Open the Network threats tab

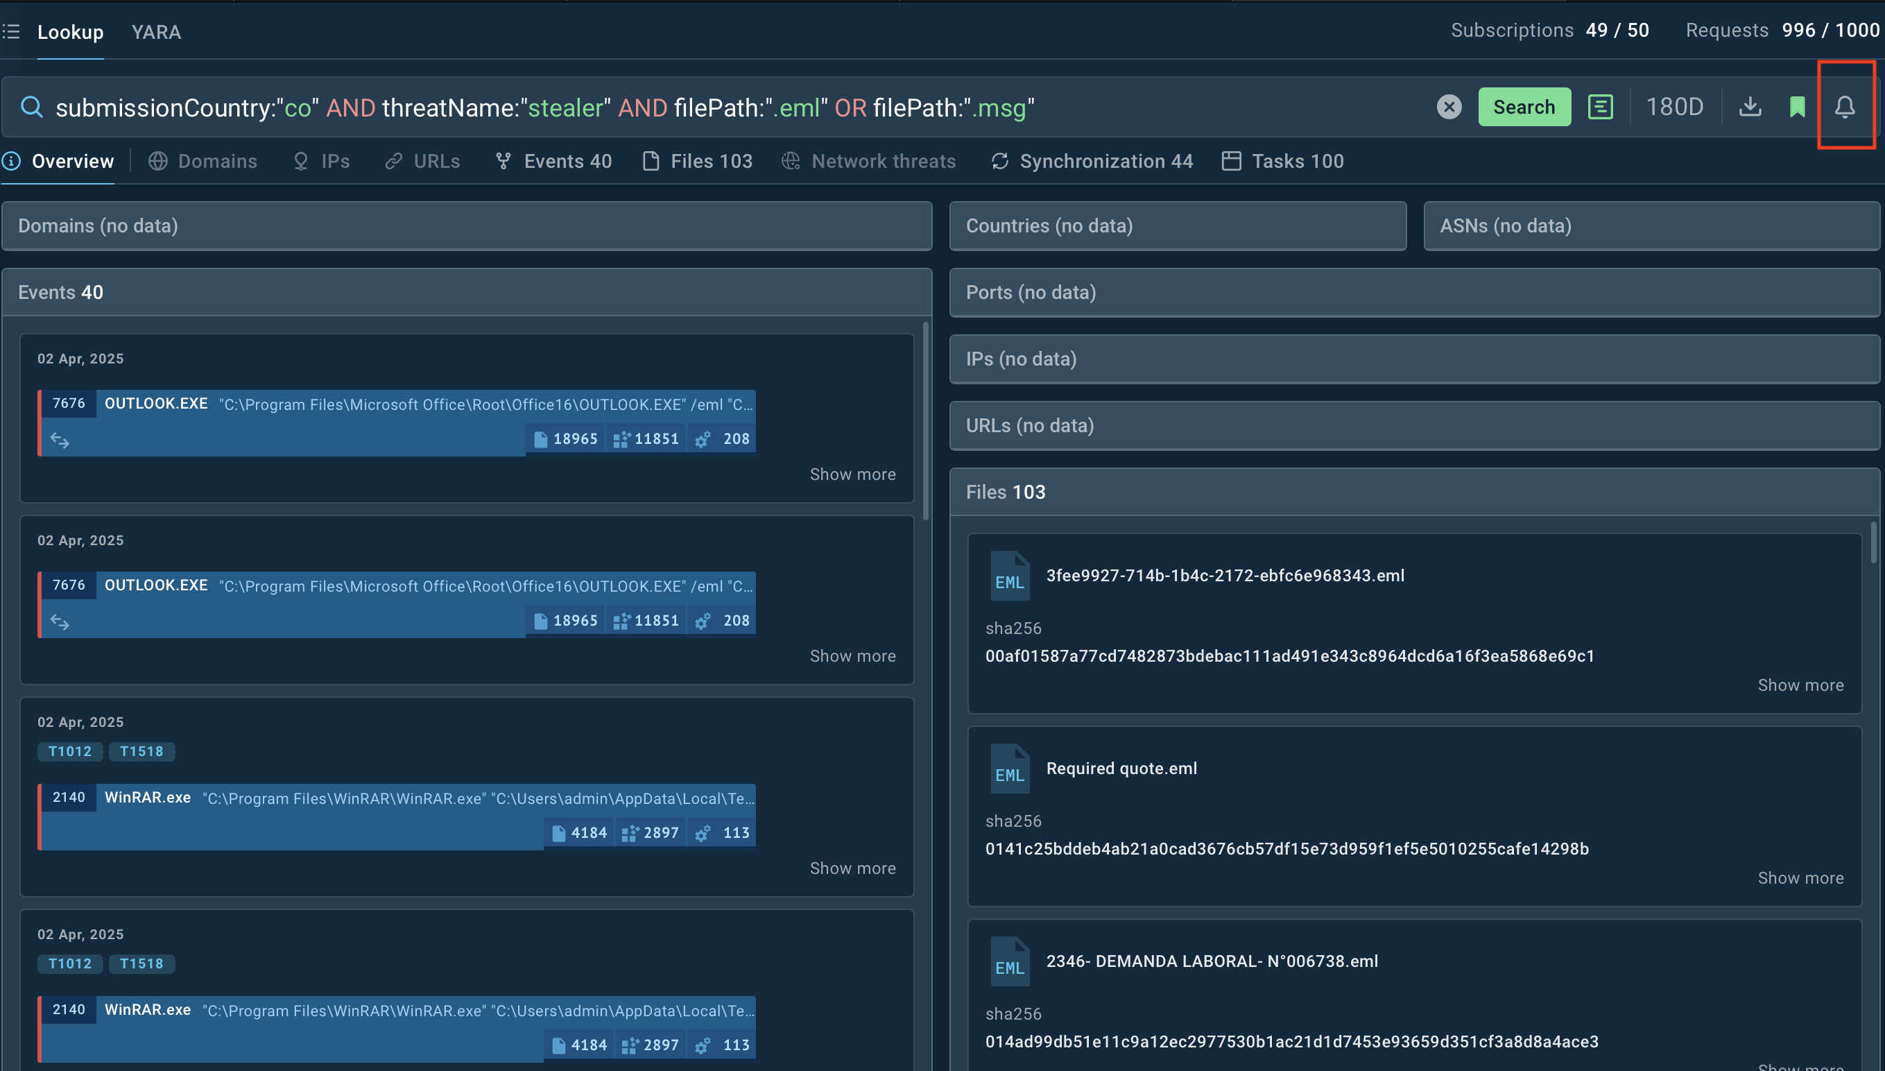pos(868,161)
